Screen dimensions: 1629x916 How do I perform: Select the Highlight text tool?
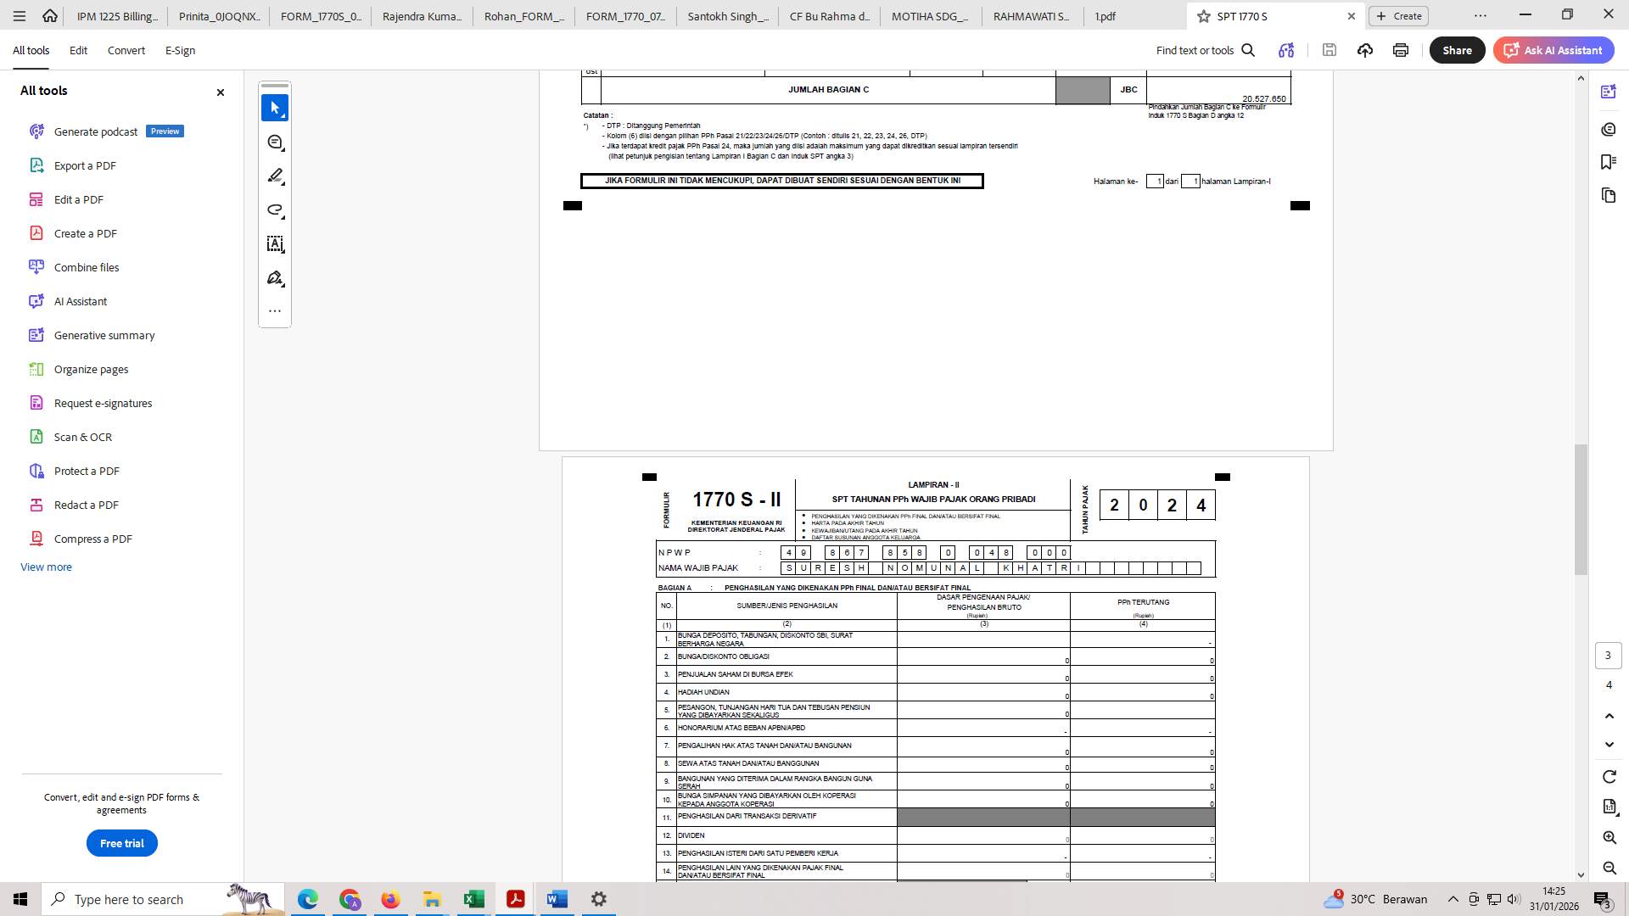point(275,176)
